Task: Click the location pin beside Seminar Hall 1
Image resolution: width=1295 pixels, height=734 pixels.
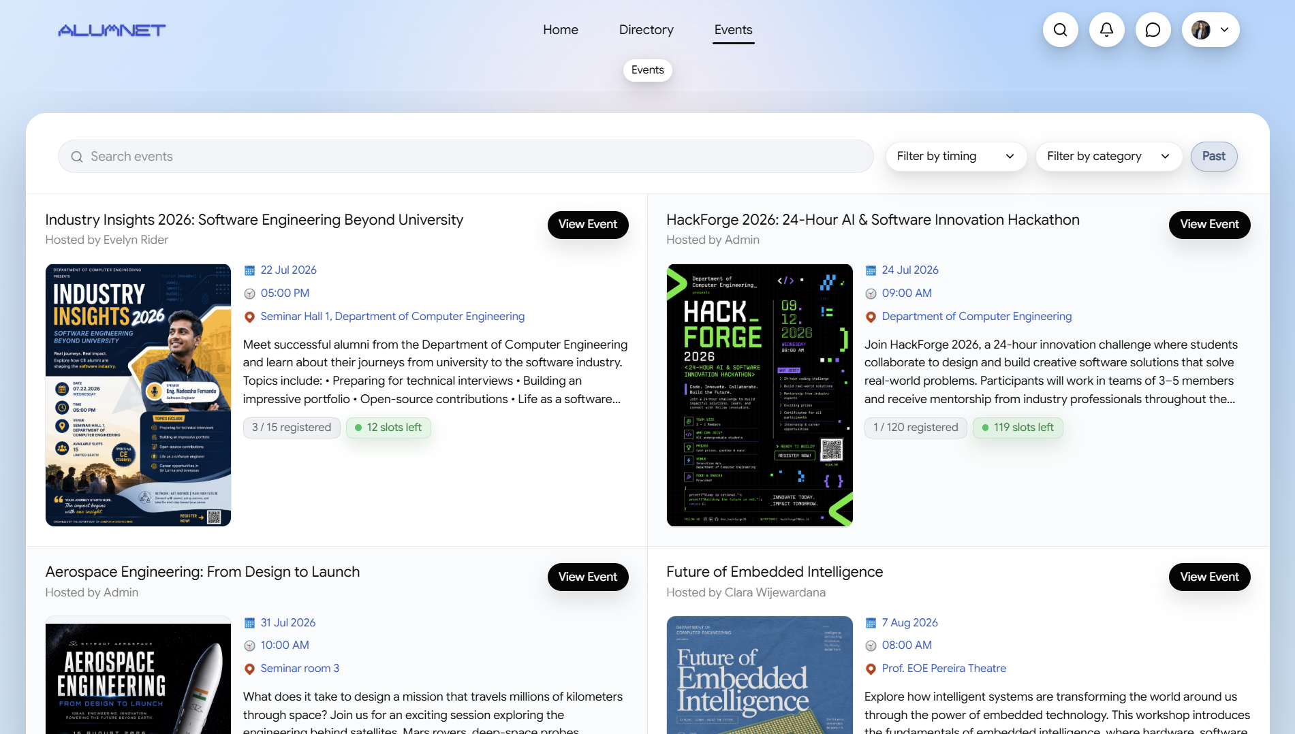Action: coord(249,317)
